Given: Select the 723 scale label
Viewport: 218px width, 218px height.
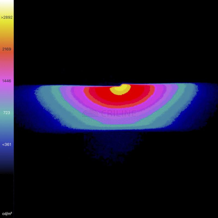Looking at the screenshot, I should tap(7, 113).
